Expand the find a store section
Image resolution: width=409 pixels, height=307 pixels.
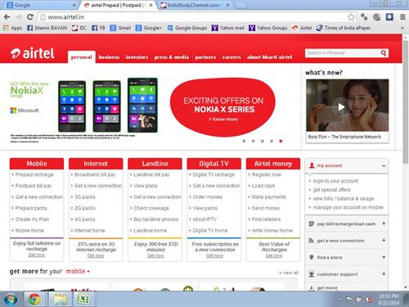click(384, 257)
